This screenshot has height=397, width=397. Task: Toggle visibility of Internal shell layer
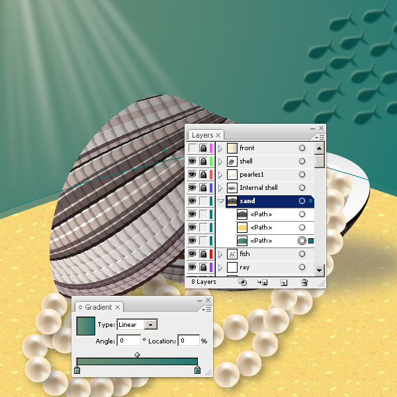coord(193,188)
